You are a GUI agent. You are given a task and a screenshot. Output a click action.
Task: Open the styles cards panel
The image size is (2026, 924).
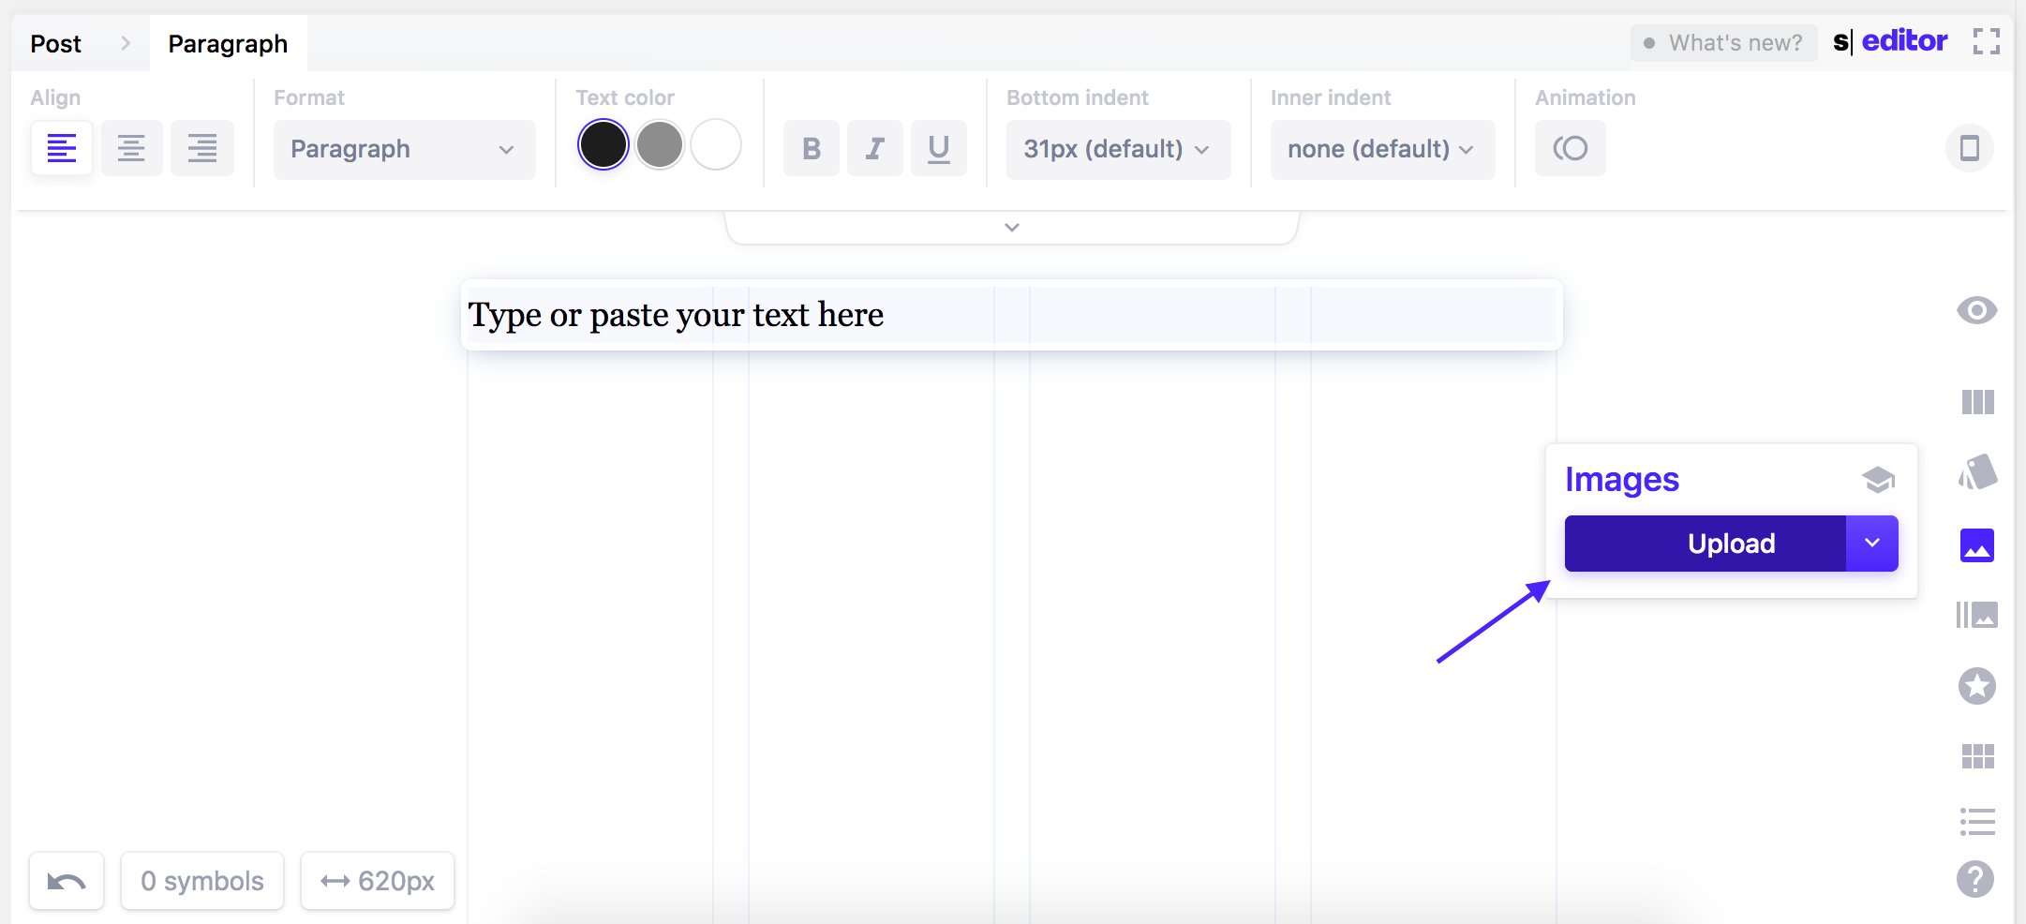pos(1977,473)
